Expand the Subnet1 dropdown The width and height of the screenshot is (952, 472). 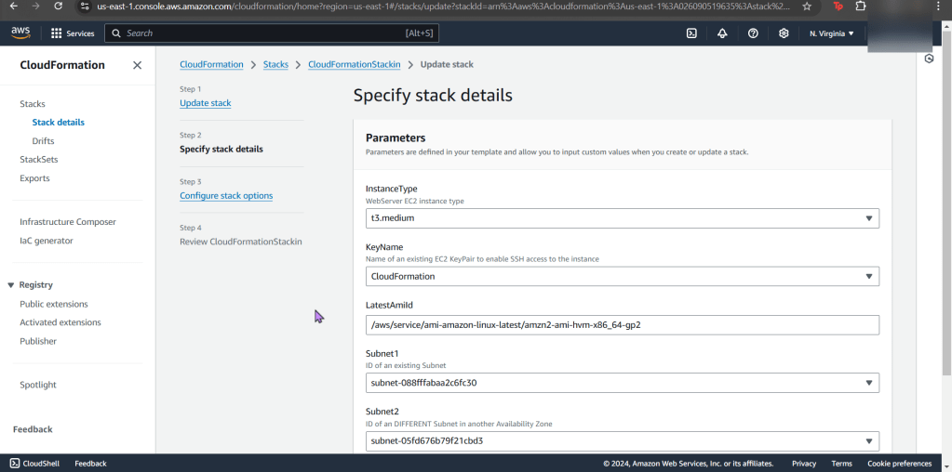[622, 383]
